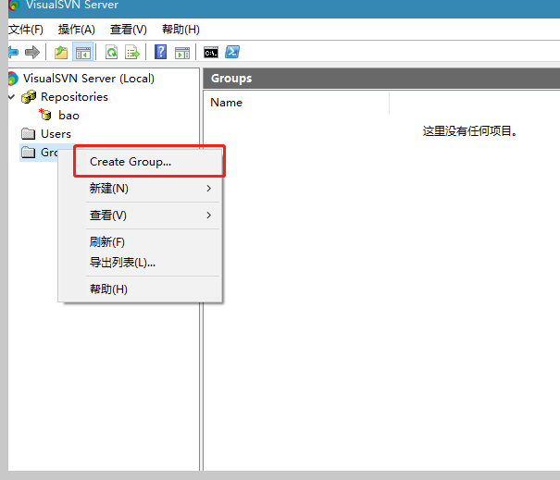Select VisualSVN Server (Local) tree root
The width and height of the screenshot is (560, 480).
coord(89,79)
